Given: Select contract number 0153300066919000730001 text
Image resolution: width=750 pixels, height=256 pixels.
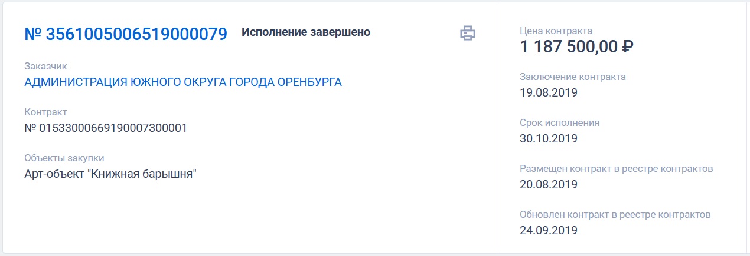Looking at the screenshot, I should [x=106, y=128].
